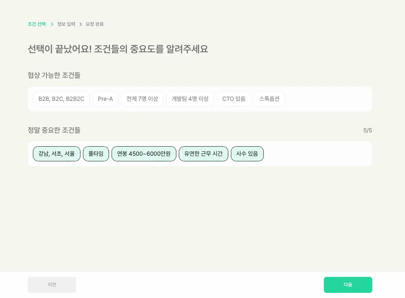The width and height of the screenshot is (405, 298).
Task: Click the 협상 가능한 조건들 heading
Action: point(54,75)
